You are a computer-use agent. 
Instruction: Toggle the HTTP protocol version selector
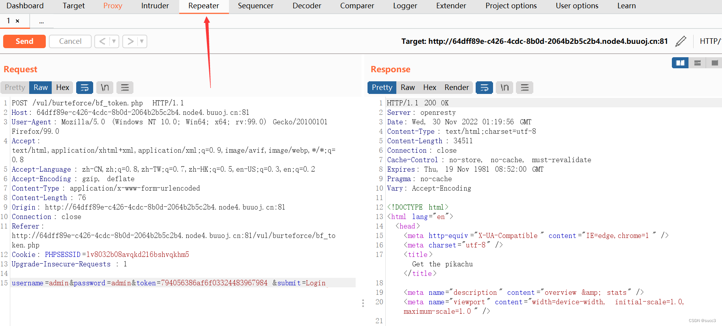click(710, 41)
